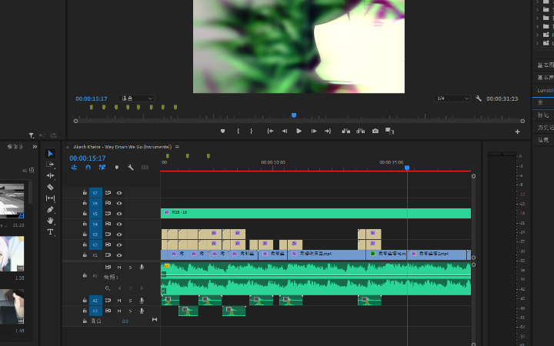Select the Track Select Forward tool
The image size is (554, 346).
(x=50, y=165)
